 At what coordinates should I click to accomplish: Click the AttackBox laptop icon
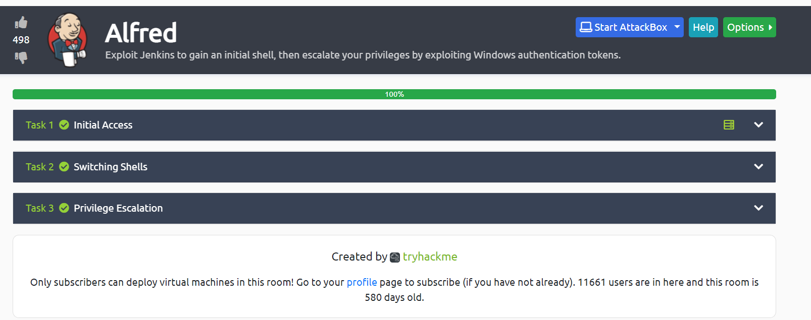click(x=586, y=27)
